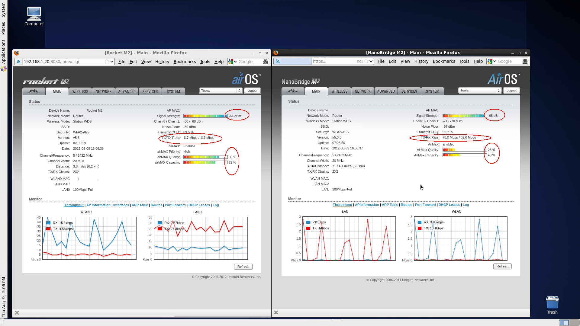Screen dimensions: 580x326
Task: Click workspace switcher in bottom panel
Action: (x=569, y=323)
